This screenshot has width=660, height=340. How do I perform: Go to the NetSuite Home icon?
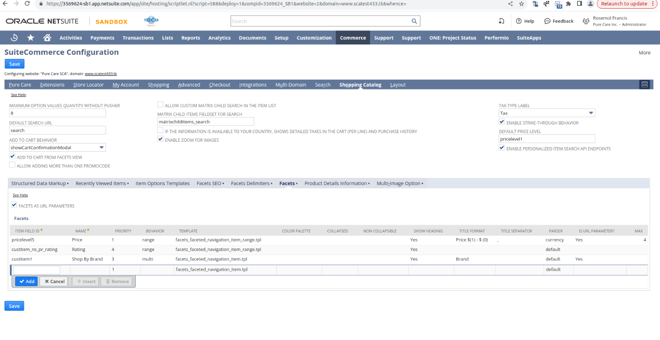point(47,38)
